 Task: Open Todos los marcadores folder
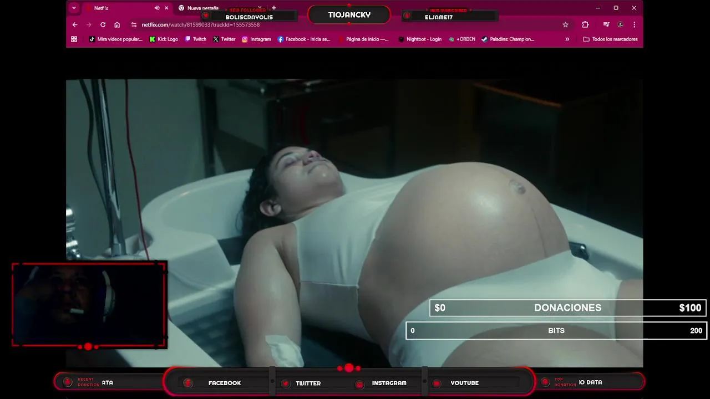pyautogui.click(x=610, y=39)
